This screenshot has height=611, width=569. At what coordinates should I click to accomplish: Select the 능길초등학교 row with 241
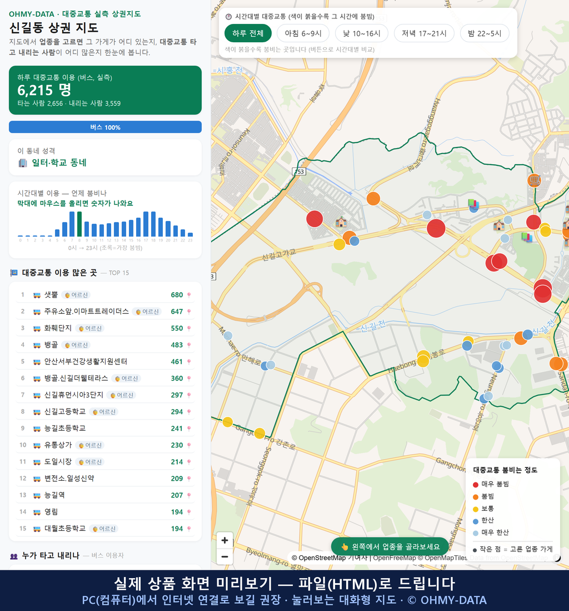click(105, 428)
